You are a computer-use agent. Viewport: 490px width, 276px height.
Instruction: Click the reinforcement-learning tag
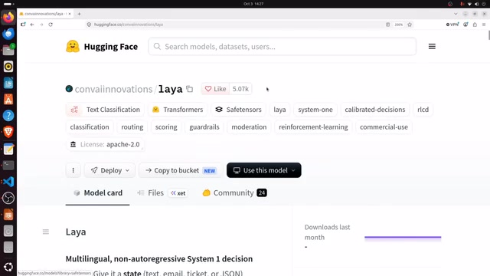313,127
